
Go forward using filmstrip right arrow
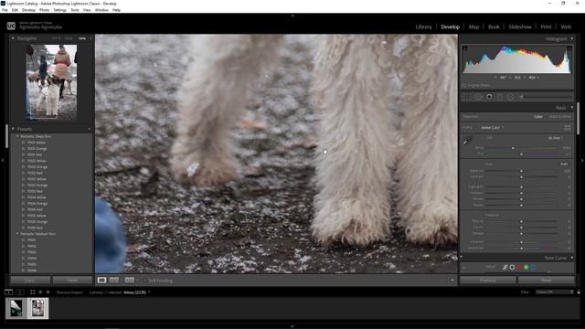coord(48,292)
